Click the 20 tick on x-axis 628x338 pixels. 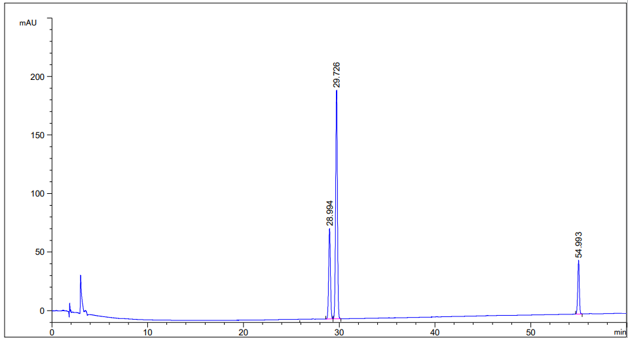click(x=243, y=332)
